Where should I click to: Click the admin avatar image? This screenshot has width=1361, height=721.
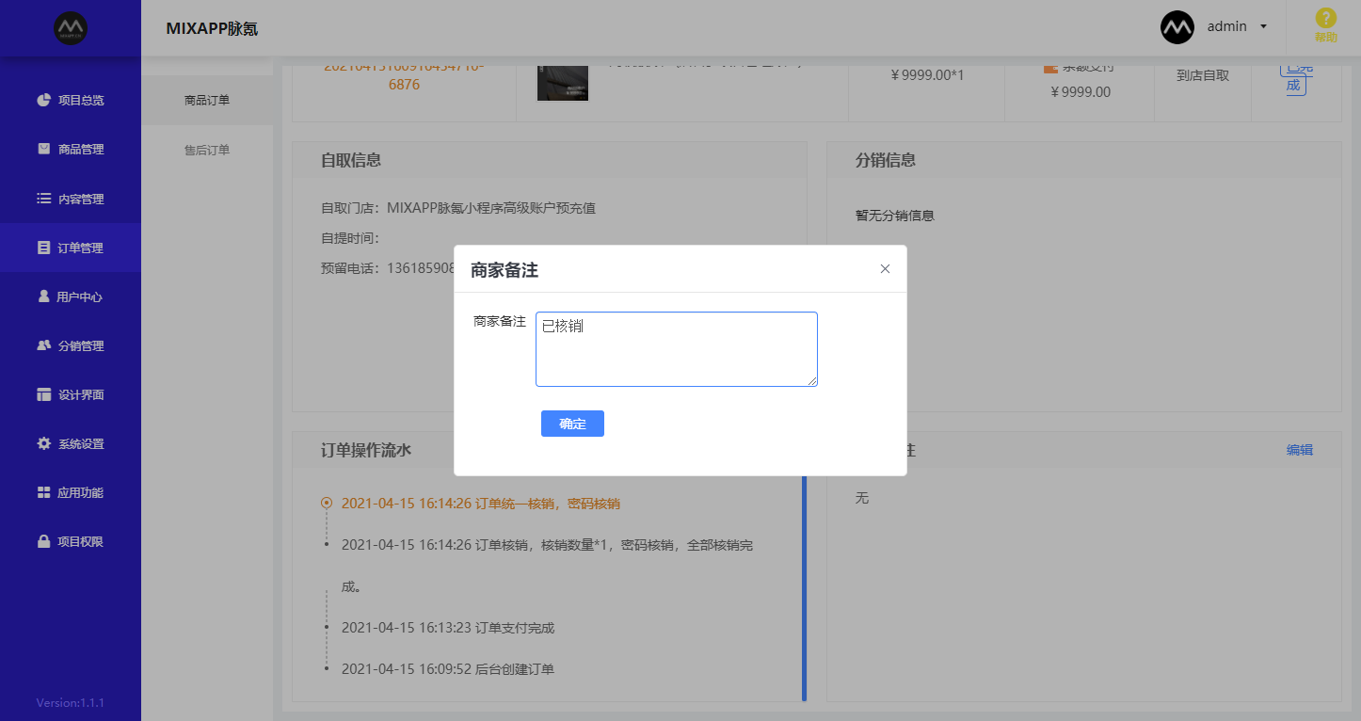pos(1177,27)
